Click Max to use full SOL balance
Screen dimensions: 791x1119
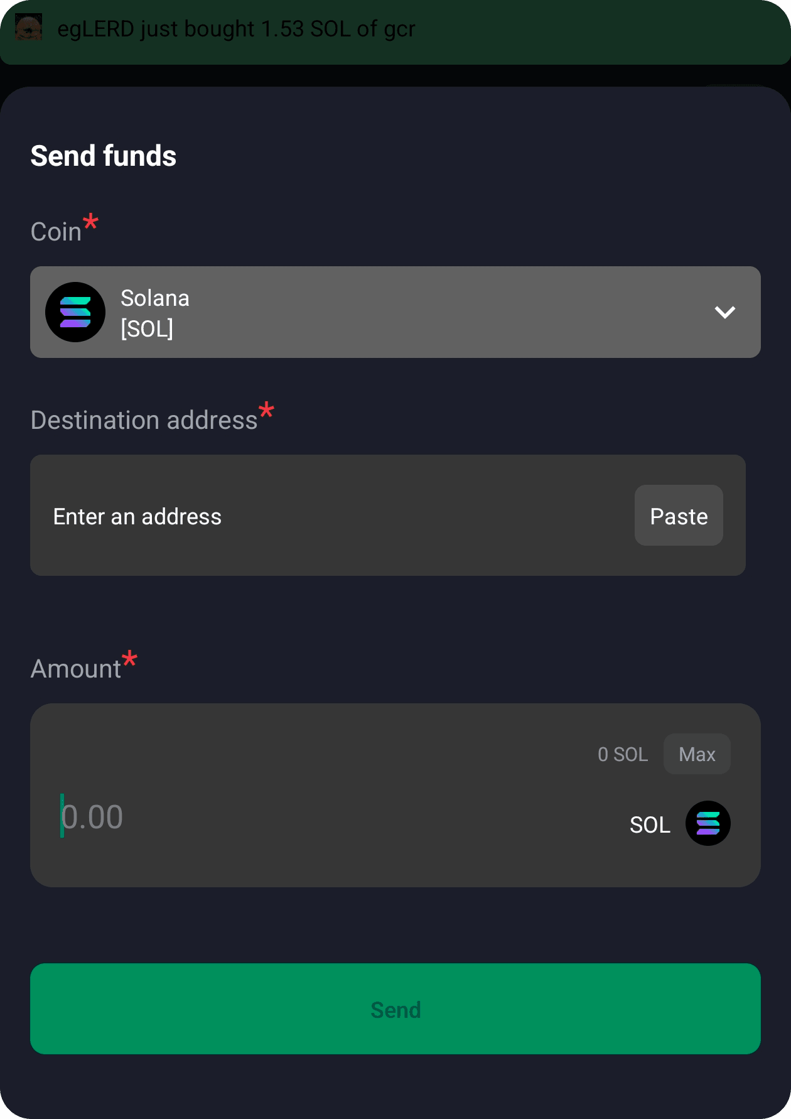pyautogui.click(x=697, y=754)
